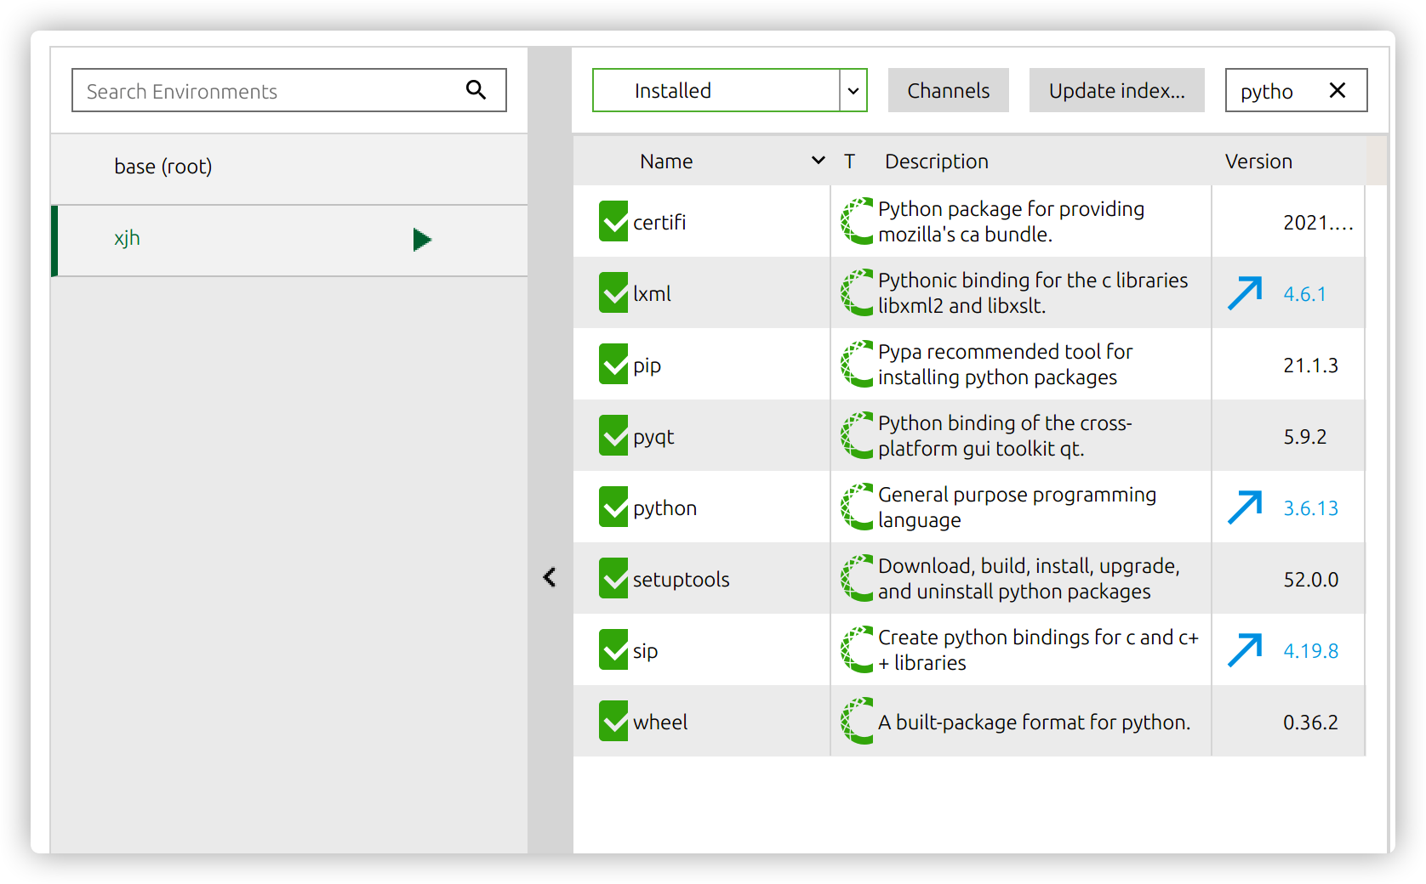The height and width of the screenshot is (884, 1426).
Task: Click the Name column header
Action: pyautogui.click(x=666, y=161)
